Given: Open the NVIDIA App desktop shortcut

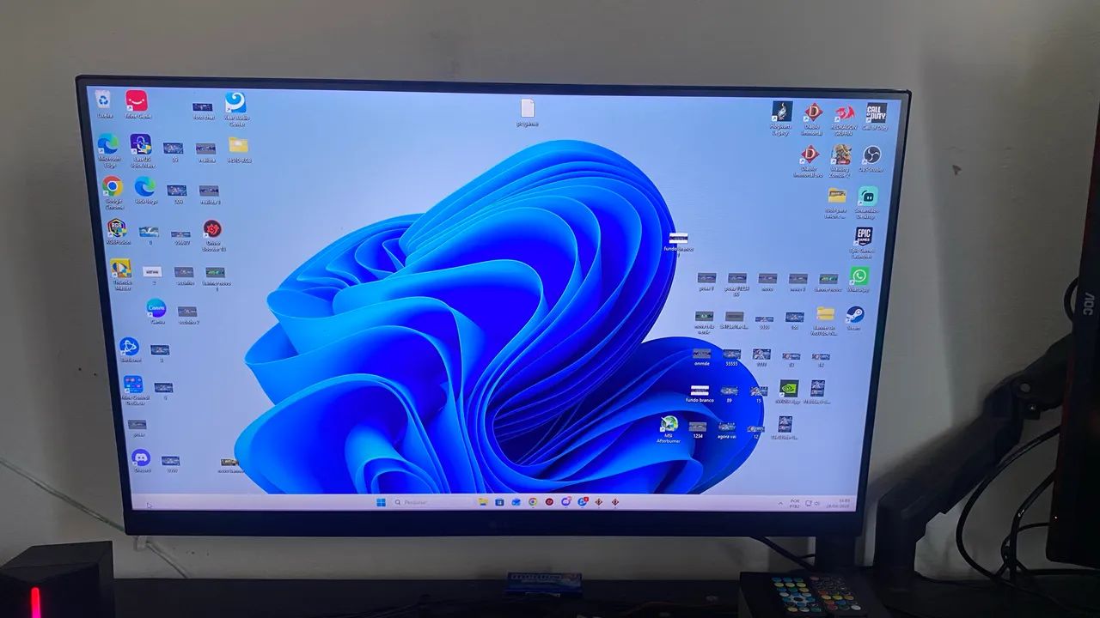Looking at the screenshot, I should [x=788, y=391].
